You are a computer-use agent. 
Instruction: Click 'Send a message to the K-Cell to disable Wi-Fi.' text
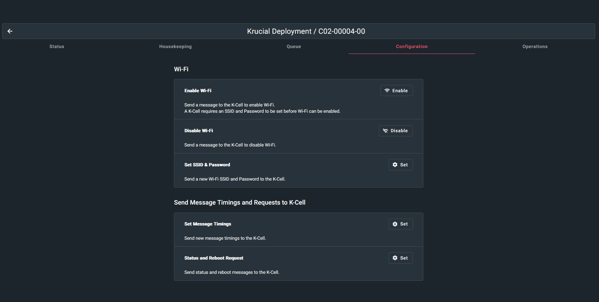point(230,145)
